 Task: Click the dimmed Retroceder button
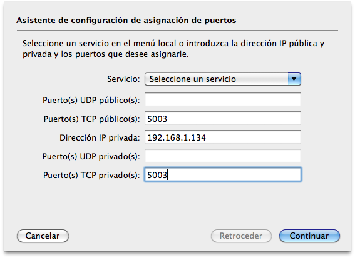coord(241,236)
